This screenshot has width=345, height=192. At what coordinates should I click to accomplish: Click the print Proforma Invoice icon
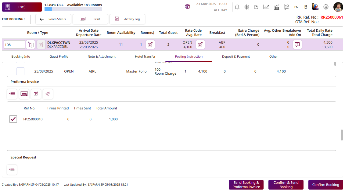24,94
